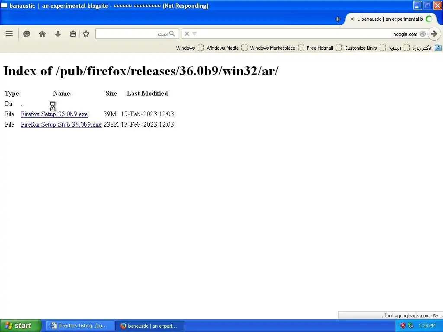Click the chat smiley toolbar icon
This screenshot has height=332, width=443.
click(27, 34)
